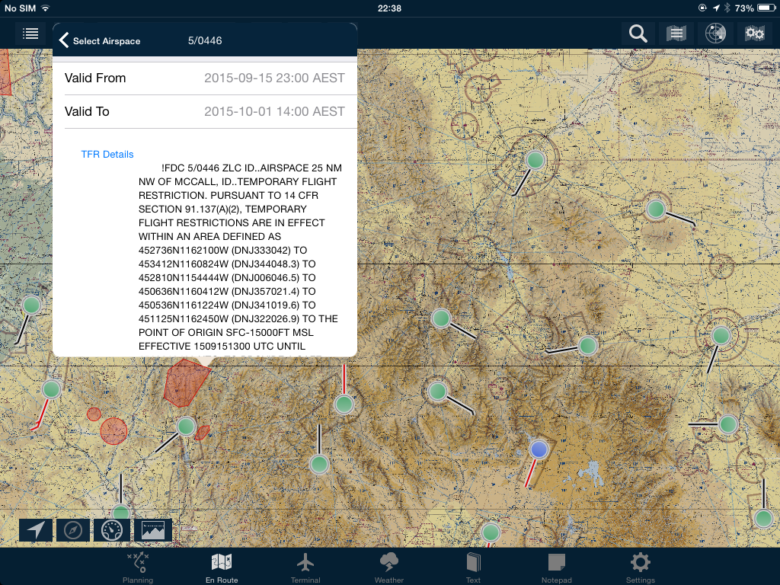Tap the small red circle TFR
This screenshot has width=780, height=585.
pyautogui.click(x=94, y=414)
